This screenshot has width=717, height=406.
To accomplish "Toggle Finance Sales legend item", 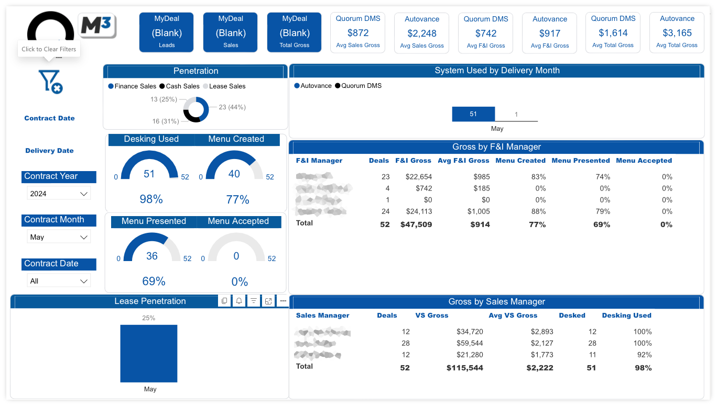I will tap(132, 86).
